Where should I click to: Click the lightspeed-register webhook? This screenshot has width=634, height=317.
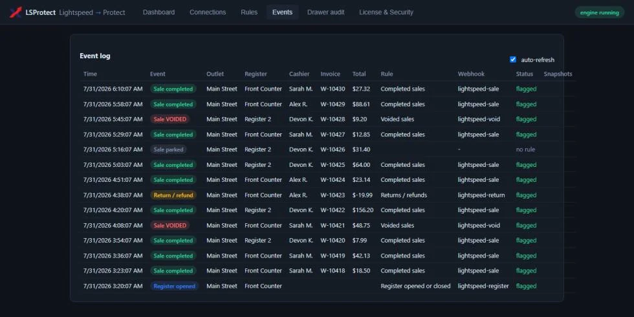tap(483, 286)
